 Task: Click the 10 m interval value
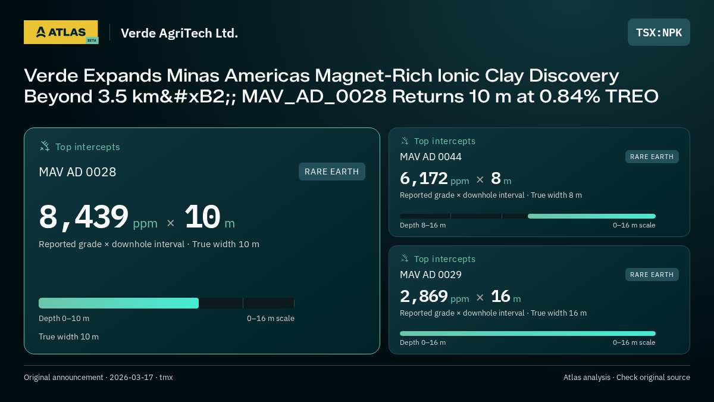click(x=209, y=217)
